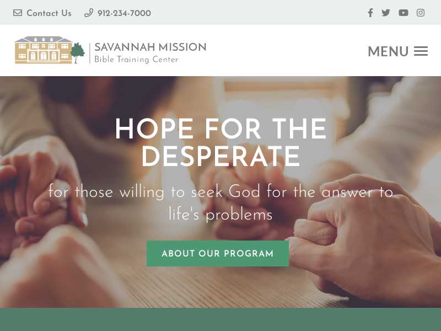Click the green tree in logo

[x=78, y=52]
